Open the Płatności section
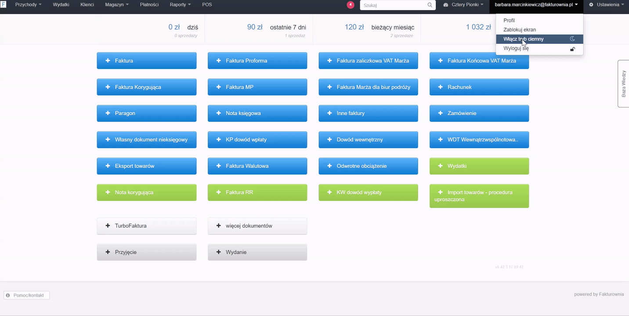 click(x=149, y=5)
